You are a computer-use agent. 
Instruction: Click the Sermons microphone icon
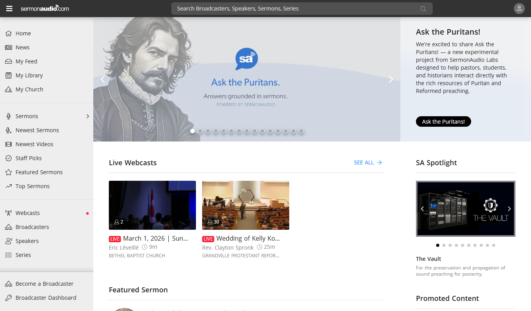(x=9, y=116)
